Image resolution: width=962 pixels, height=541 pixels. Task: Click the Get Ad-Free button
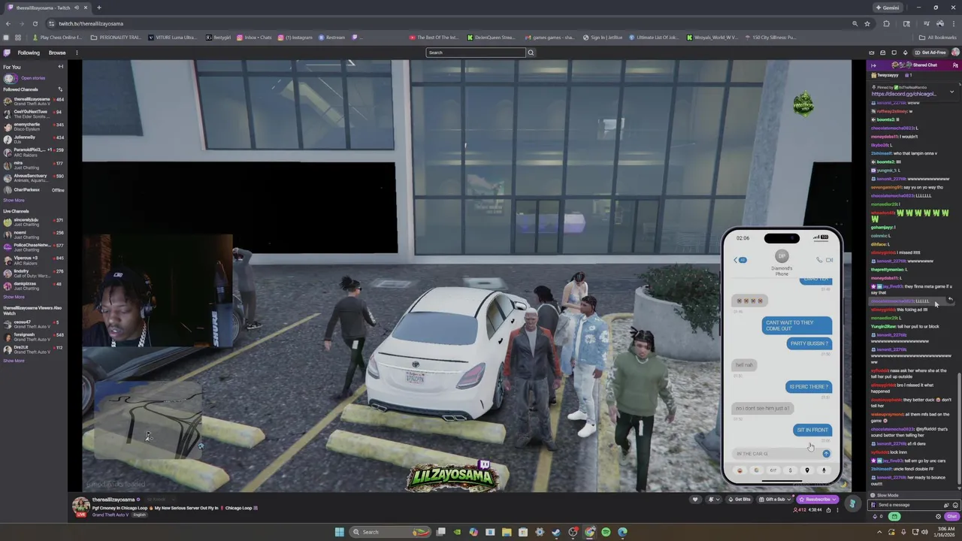(930, 53)
